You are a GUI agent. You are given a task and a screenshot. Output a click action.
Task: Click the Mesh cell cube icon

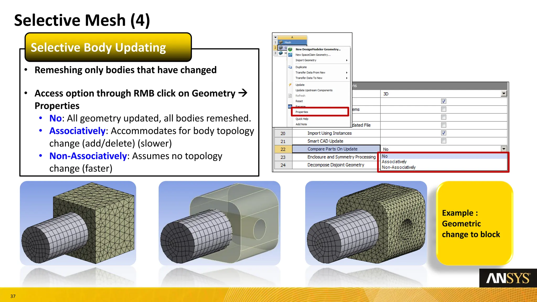point(281,42)
